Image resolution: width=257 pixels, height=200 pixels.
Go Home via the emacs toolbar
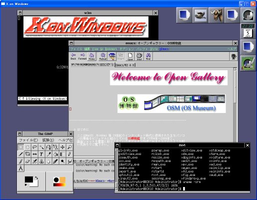(x=92, y=56)
